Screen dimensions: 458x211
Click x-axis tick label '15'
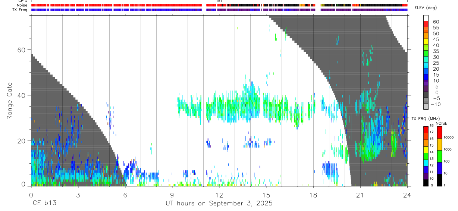[x=266, y=195]
